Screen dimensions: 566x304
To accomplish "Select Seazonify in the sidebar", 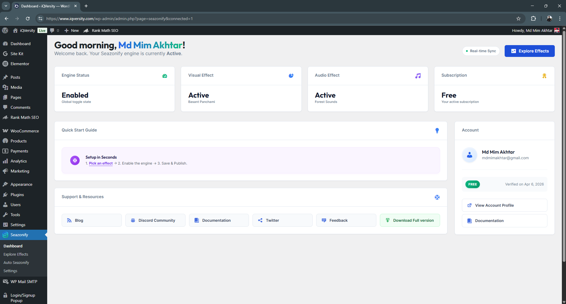I will pyautogui.click(x=24, y=235).
